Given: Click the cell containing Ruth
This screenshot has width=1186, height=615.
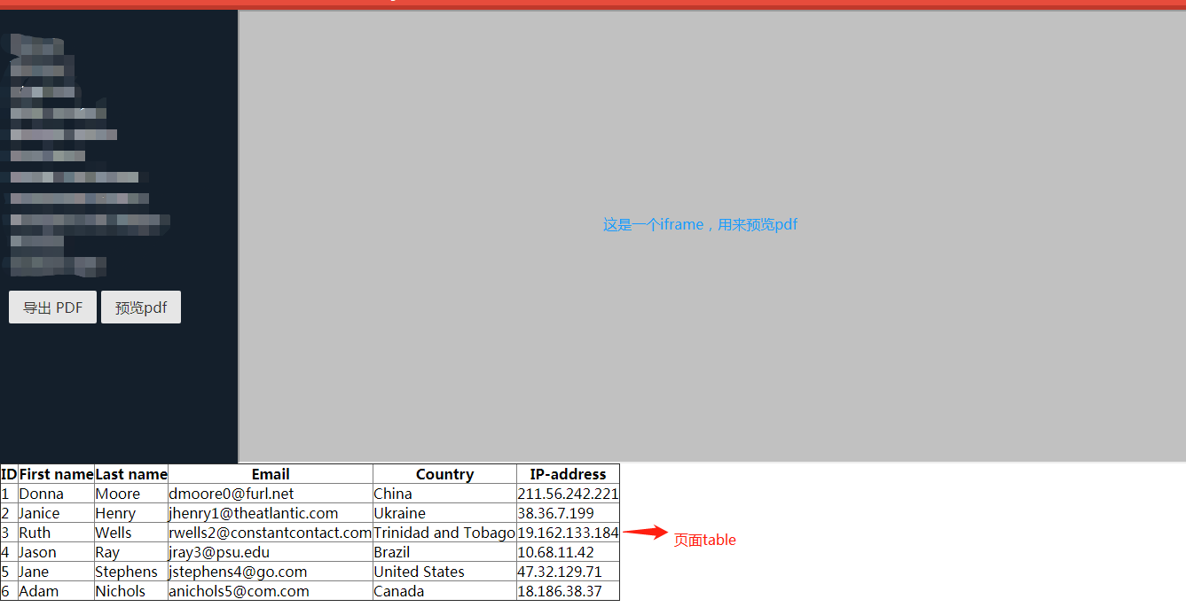Looking at the screenshot, I should click(56, 533).
